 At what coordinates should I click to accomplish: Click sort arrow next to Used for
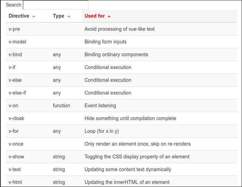point(109,16)
